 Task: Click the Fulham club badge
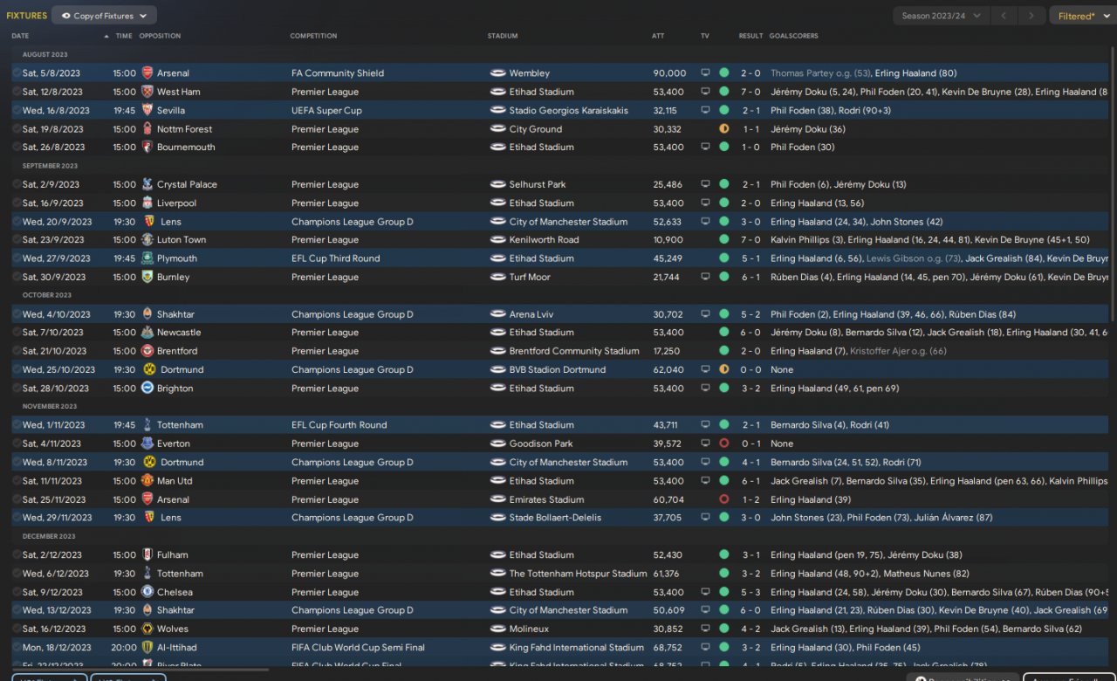147,555
